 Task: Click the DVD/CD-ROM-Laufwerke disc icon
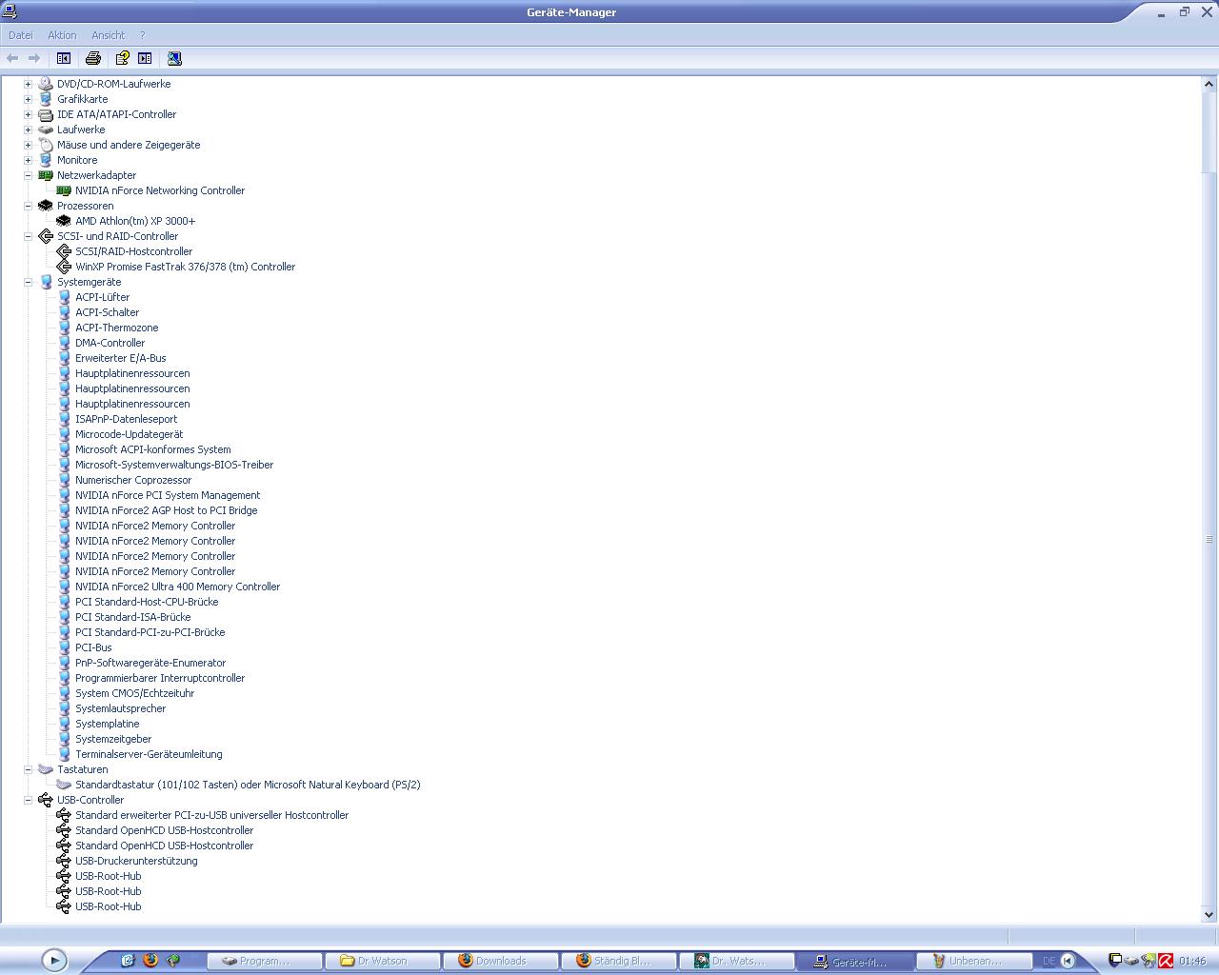(x=45, y=84)
